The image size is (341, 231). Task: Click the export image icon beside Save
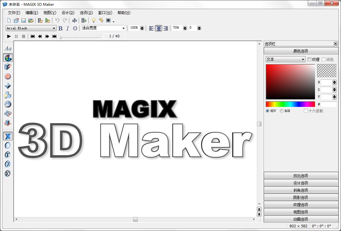coord(31,21)
